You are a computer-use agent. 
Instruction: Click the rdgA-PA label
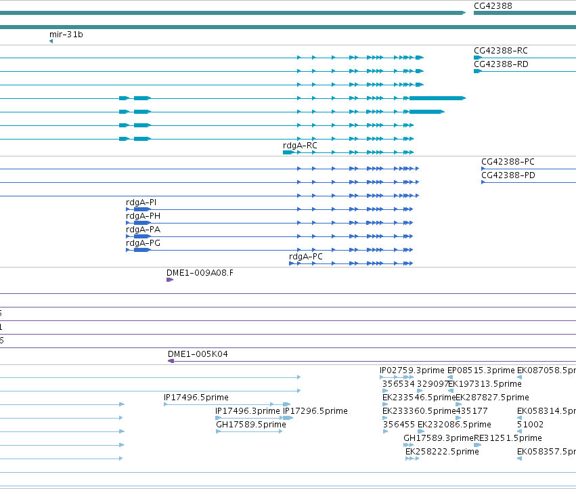143,230
